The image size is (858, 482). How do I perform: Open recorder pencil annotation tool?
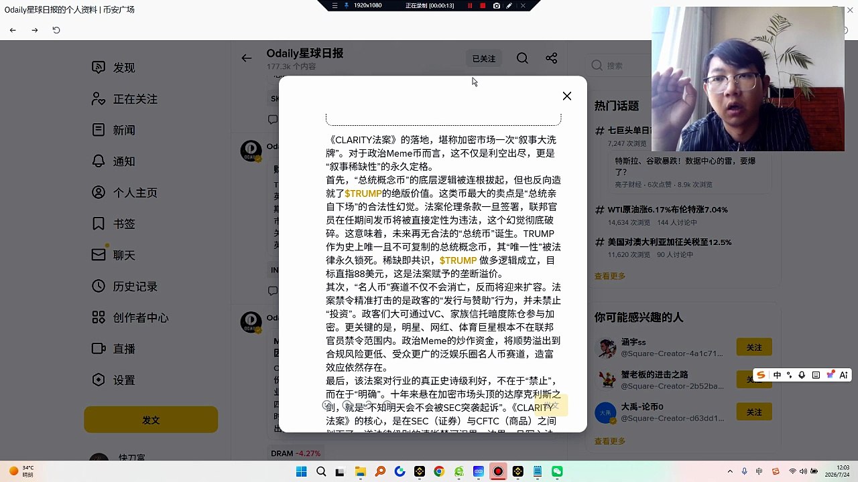tap(509, 5)
